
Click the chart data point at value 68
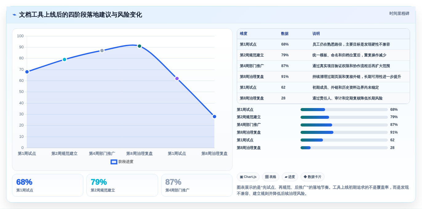point(27,72)
